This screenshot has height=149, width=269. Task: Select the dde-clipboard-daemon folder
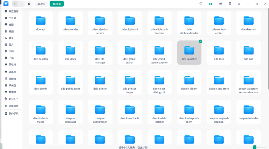pyautogui.click(x=159, y=23)
